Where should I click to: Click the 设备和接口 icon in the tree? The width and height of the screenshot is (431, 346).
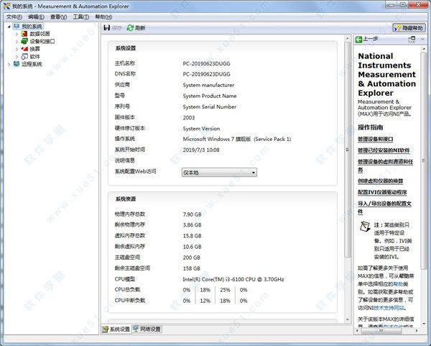click(x=24, y=41)
